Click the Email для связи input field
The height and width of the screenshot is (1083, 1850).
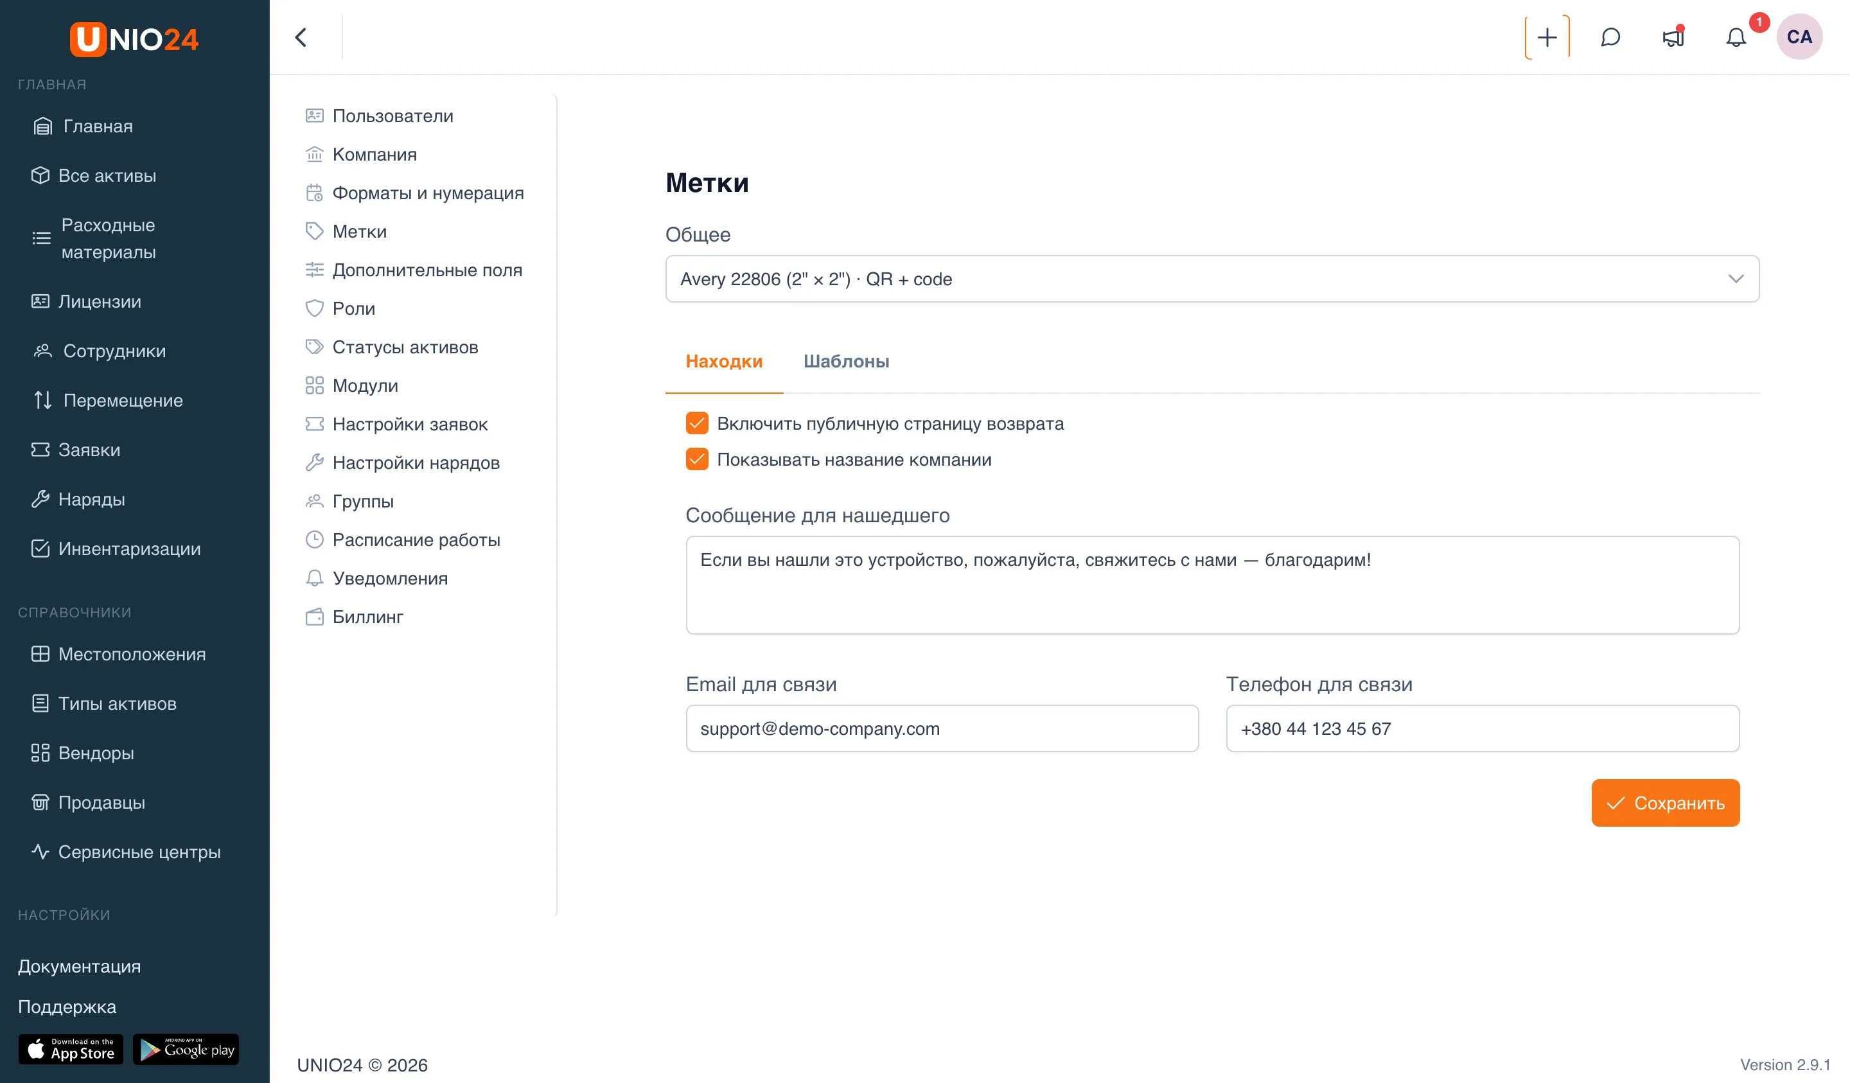942,728
